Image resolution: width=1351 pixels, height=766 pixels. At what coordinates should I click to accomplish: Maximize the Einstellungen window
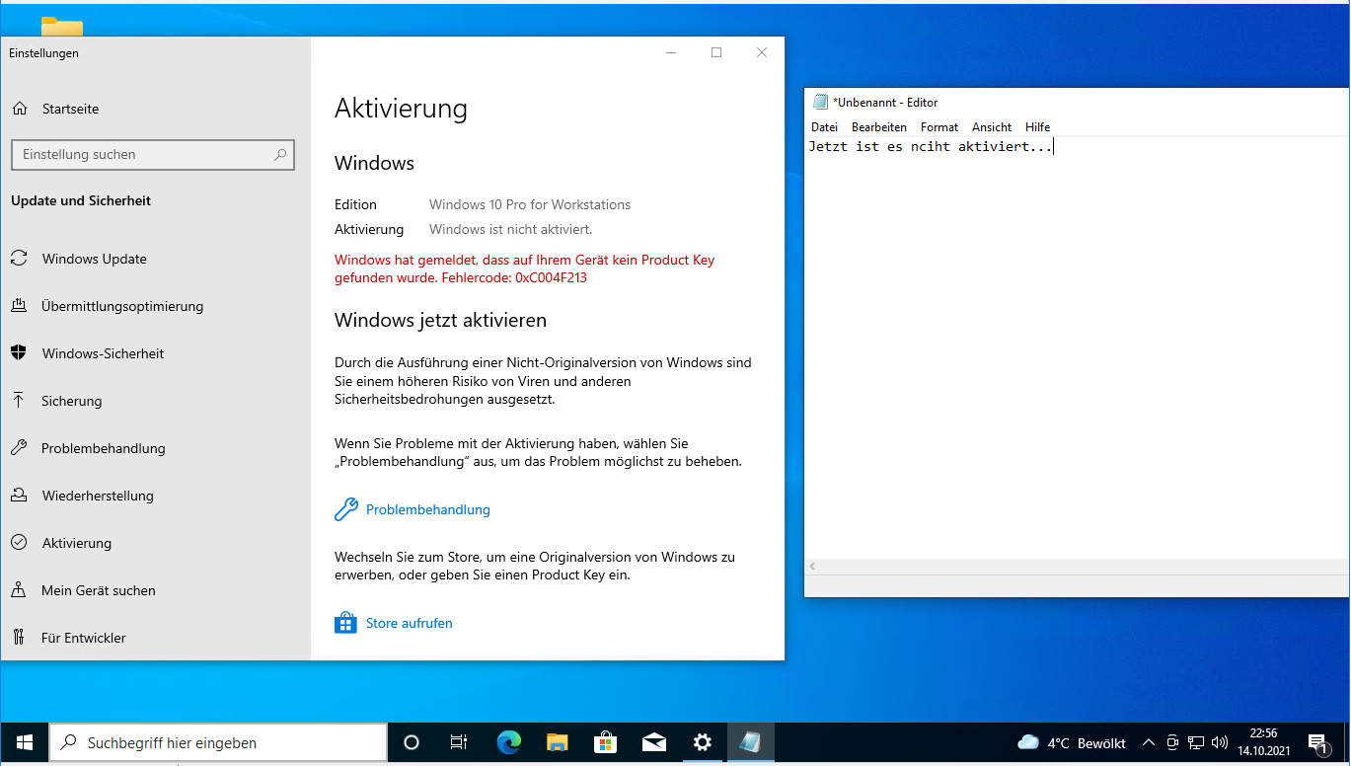(716, 53)
